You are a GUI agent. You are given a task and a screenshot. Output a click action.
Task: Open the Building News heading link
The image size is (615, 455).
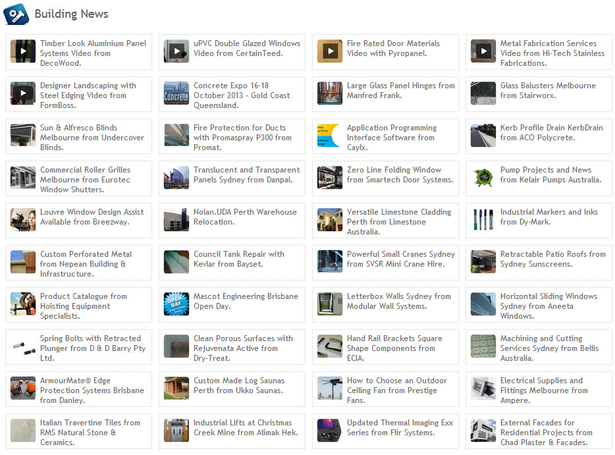tap(71, 14)
